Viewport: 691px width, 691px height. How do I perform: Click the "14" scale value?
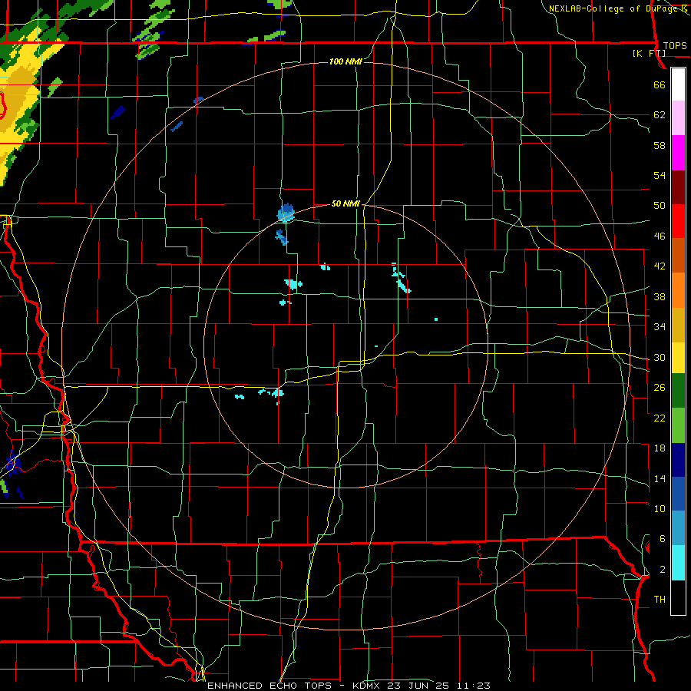point(660,478)
